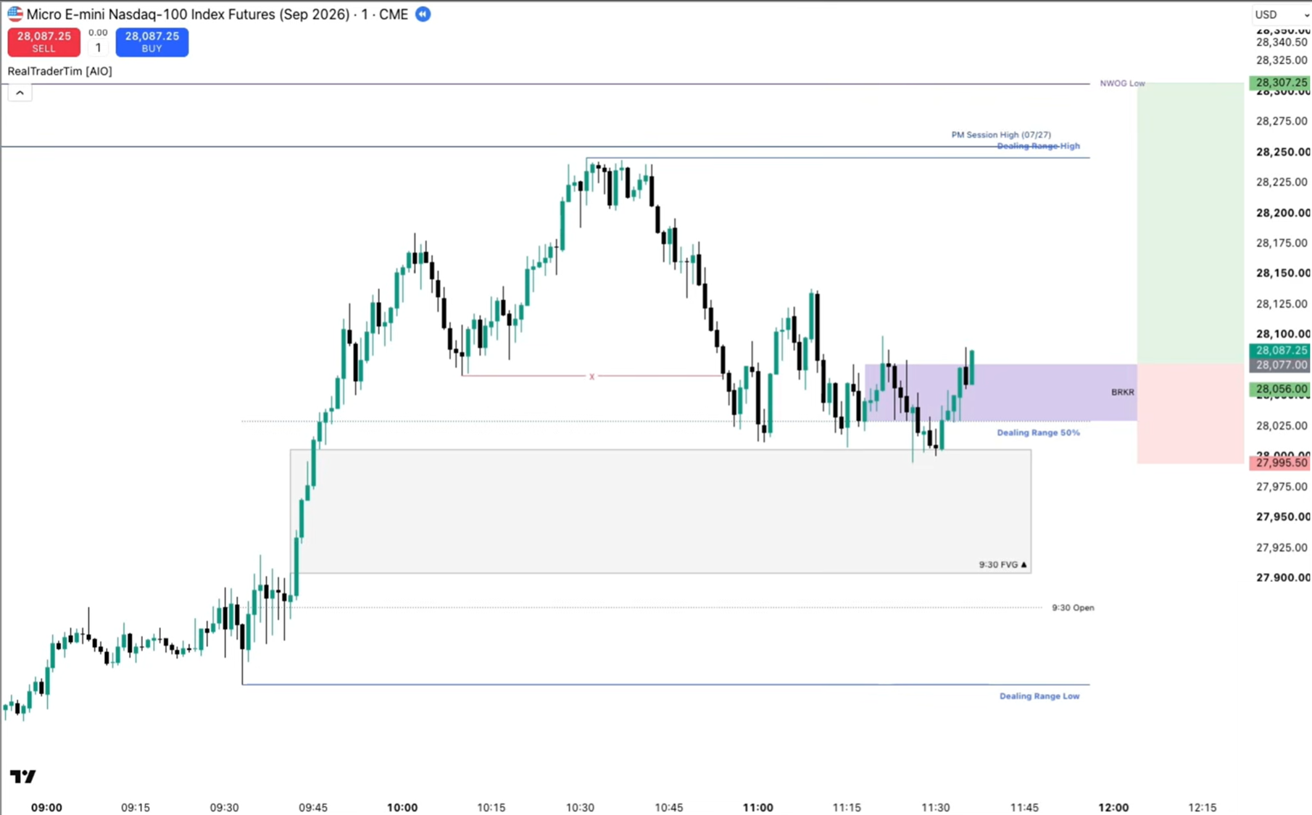
Task: Click the Dealing Range High label
Action: coord(1038,146)
